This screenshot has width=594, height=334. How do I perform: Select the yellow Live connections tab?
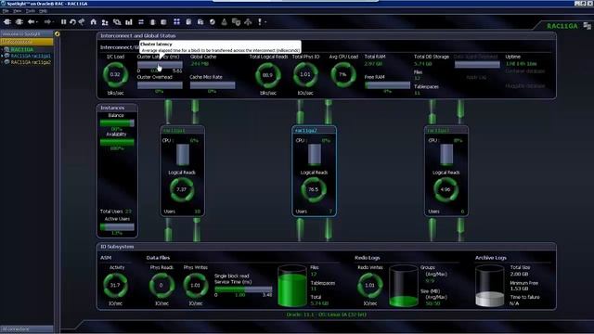(27, 41)
